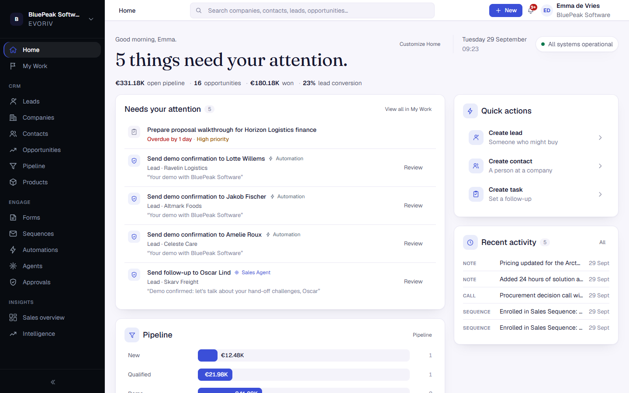629x393 pixels.
Task: Click the All link in Recent activity
Action: point(602,242)
